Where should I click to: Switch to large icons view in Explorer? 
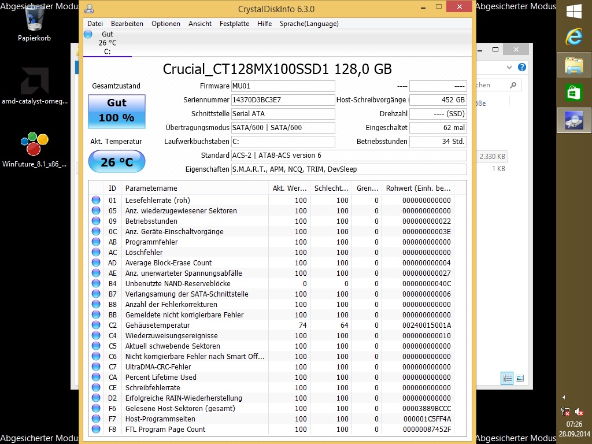tap(520, 378)
